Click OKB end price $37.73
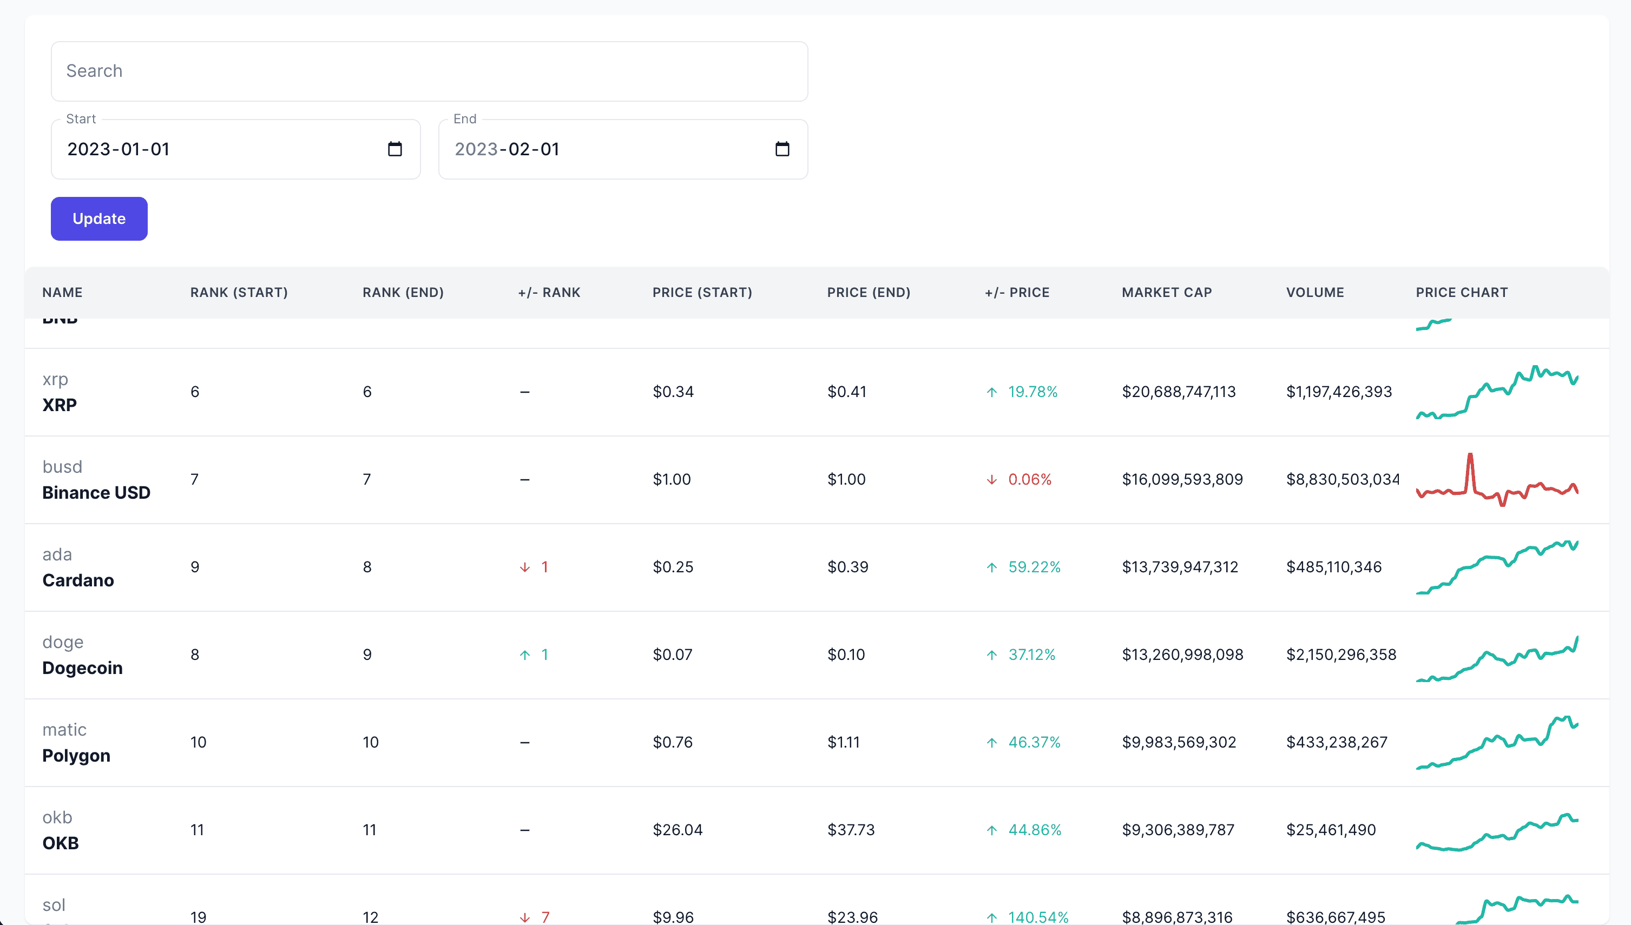Viewport: 1631px width, 925px height. (851, 830)
